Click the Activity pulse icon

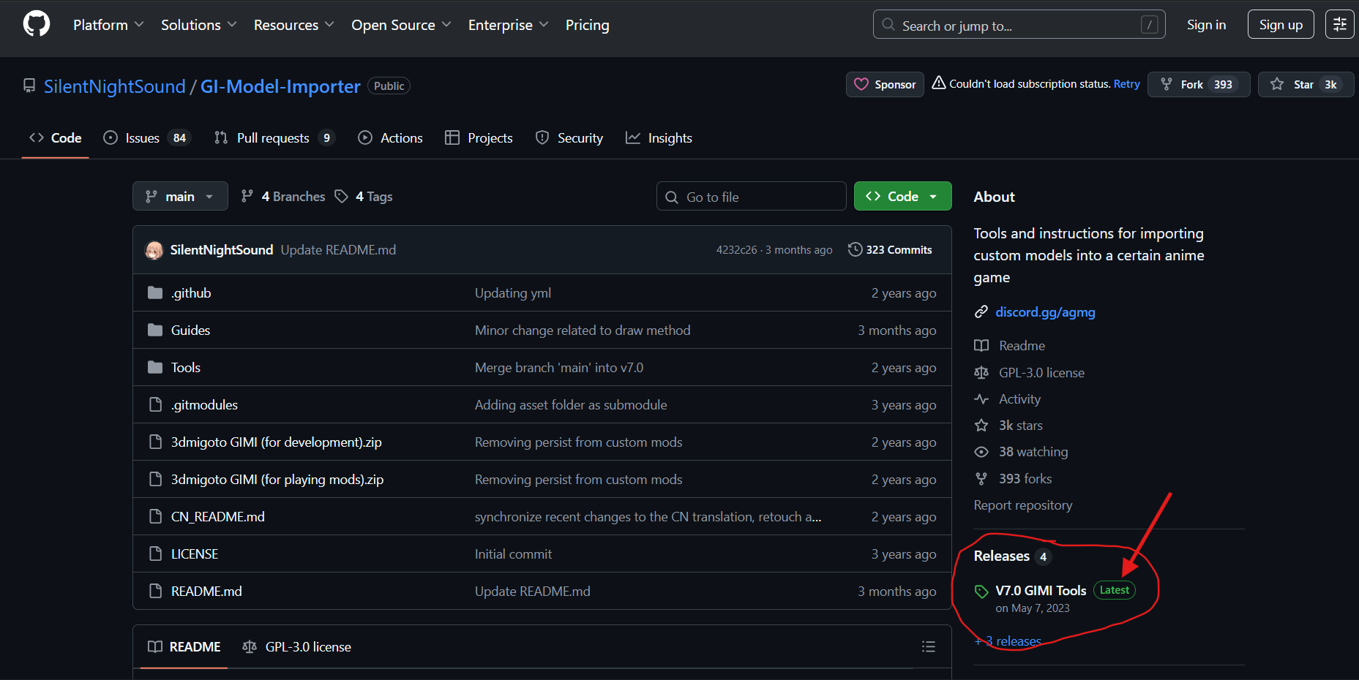click(981, 398)
